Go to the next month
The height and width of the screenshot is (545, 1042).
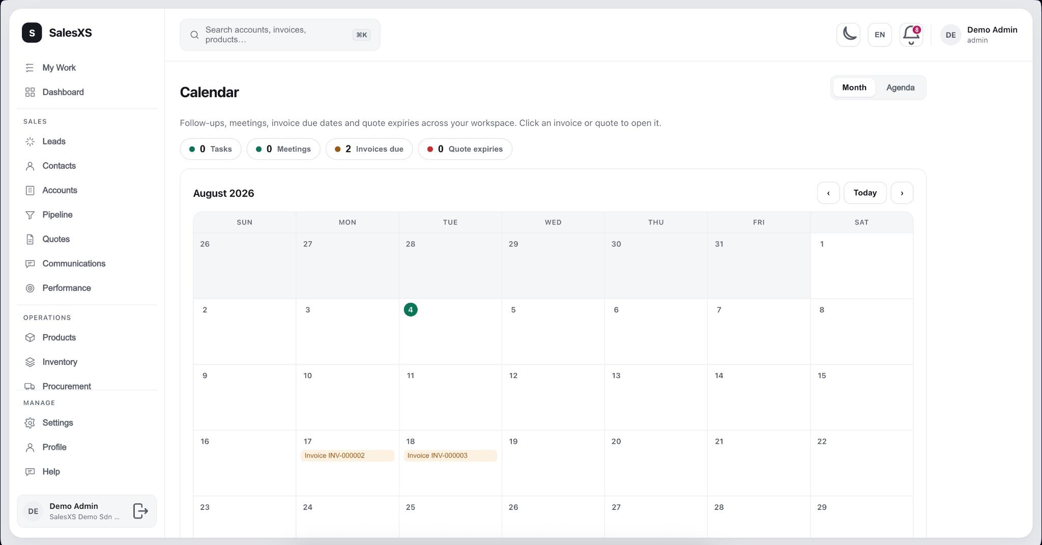tap(902, 193)
